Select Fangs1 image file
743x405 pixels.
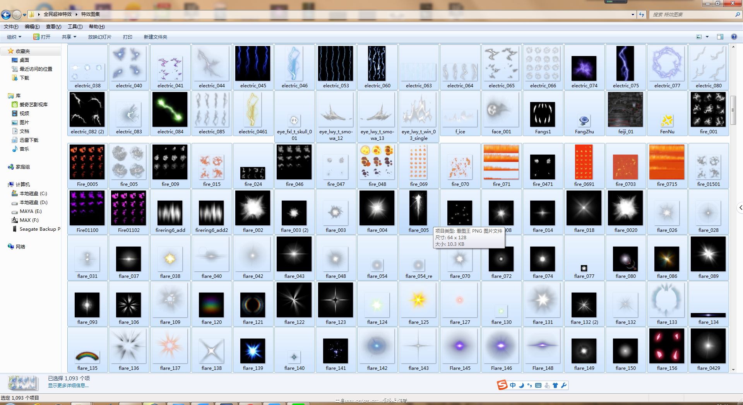tap(543, 113)
